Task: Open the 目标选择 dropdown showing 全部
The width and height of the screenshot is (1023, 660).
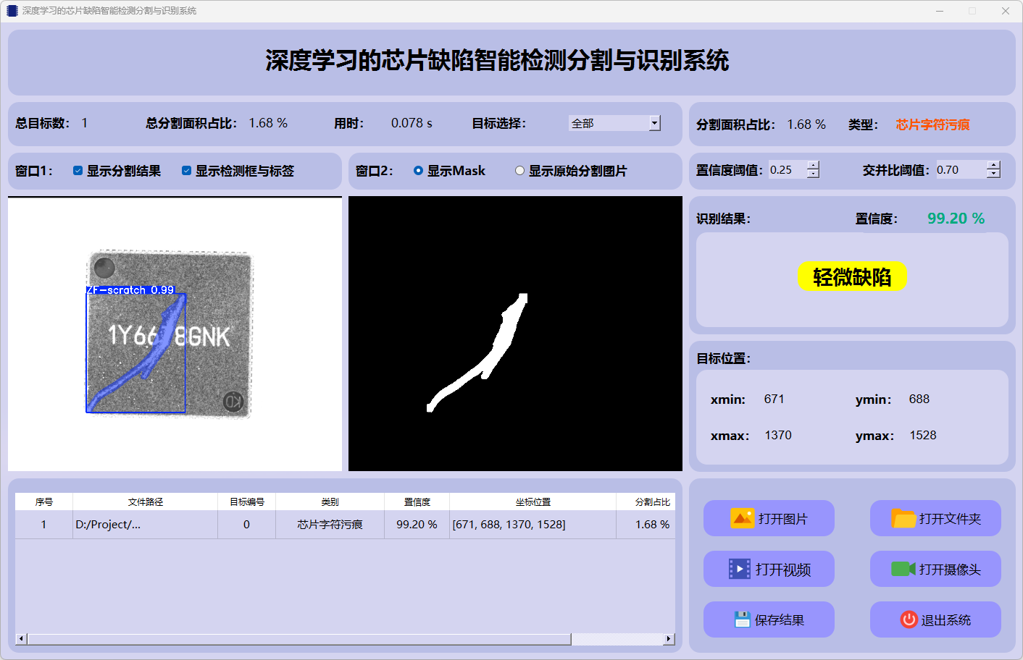Action: (x=654, y=123)
